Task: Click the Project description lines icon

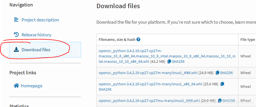Action: (x=16, y=20)
